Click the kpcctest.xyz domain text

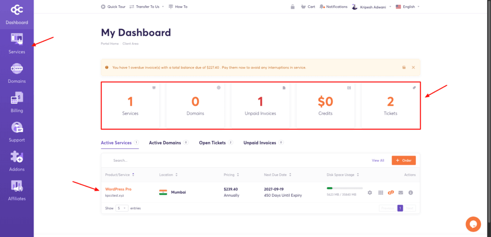tap(116, 195)
